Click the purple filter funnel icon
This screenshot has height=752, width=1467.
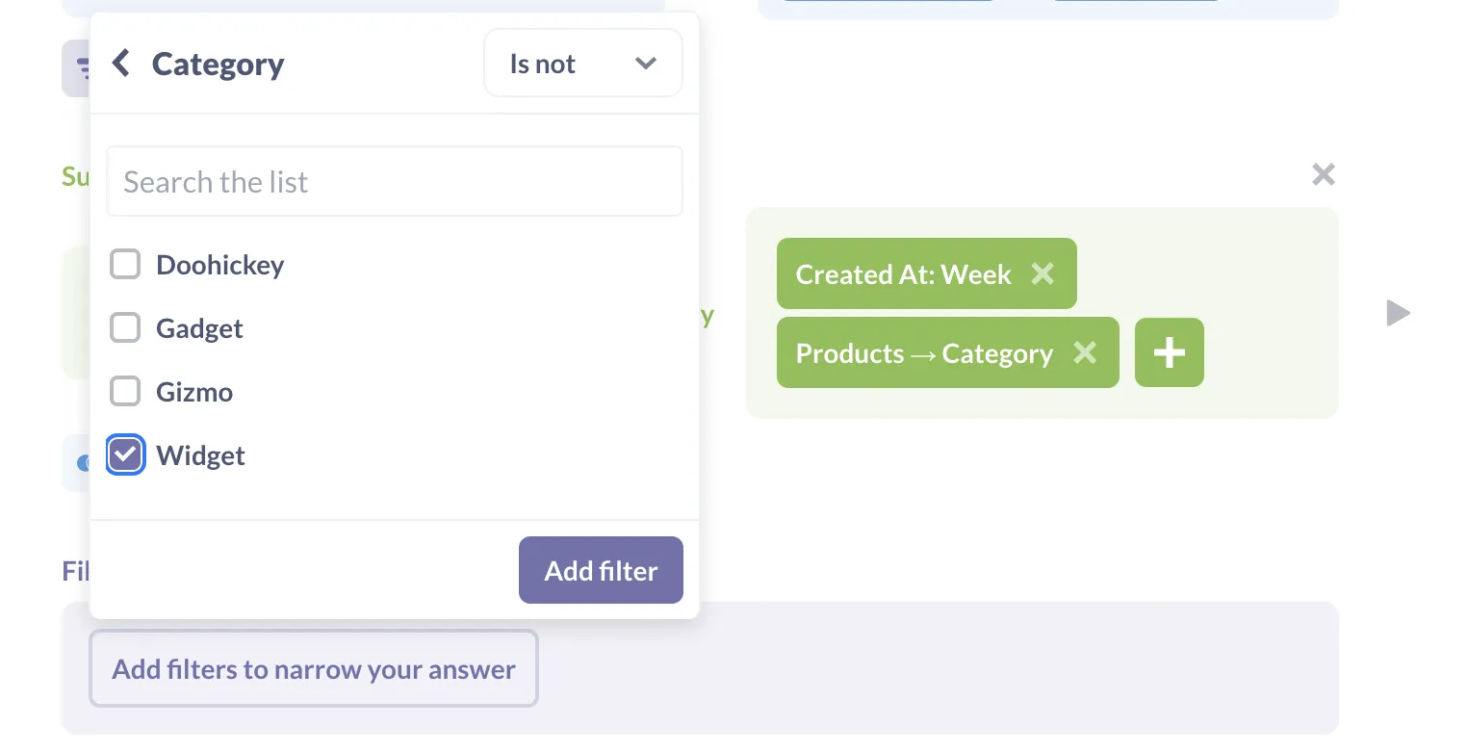click(x=85, y=67)
